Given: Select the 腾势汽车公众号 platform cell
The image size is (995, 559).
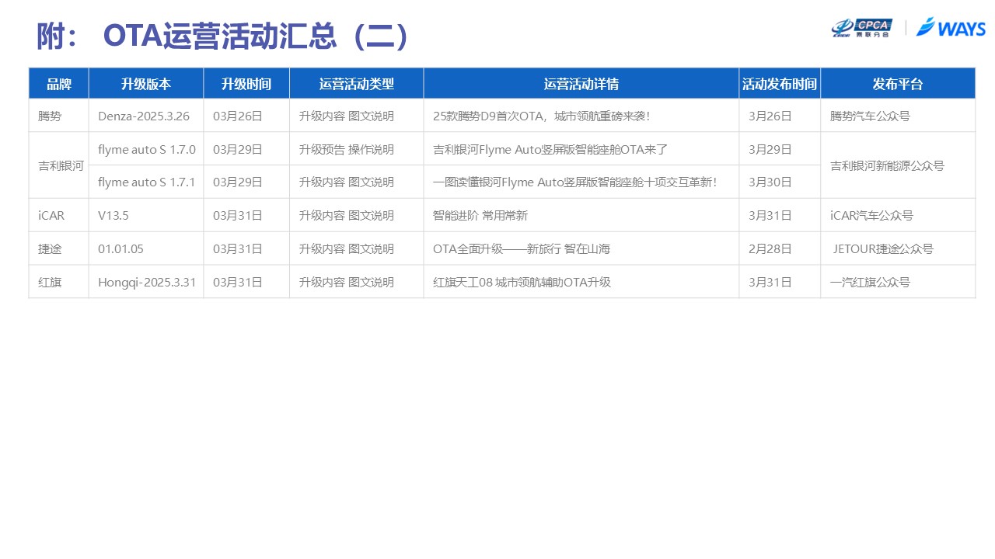Looking at the screenshot, I should (x=898, y=116).
